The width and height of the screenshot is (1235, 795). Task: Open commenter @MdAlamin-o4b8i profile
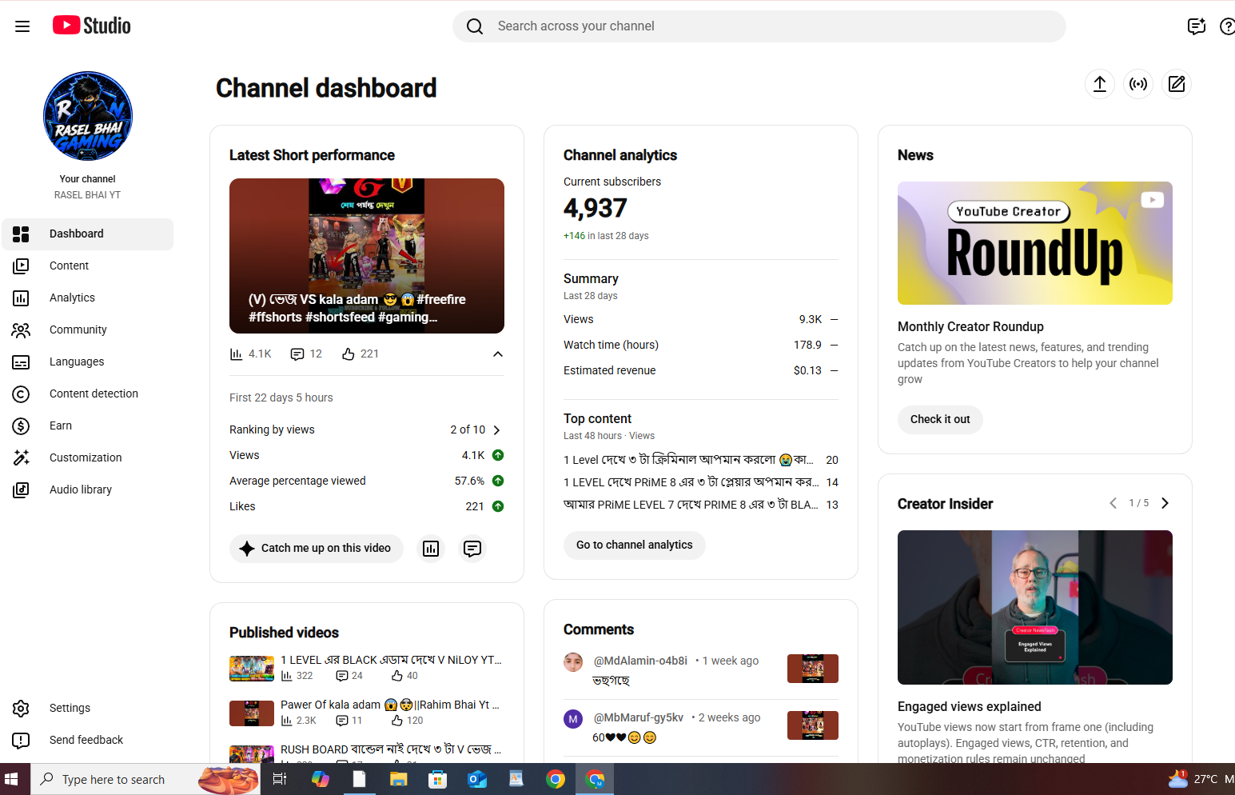(640, 661)
